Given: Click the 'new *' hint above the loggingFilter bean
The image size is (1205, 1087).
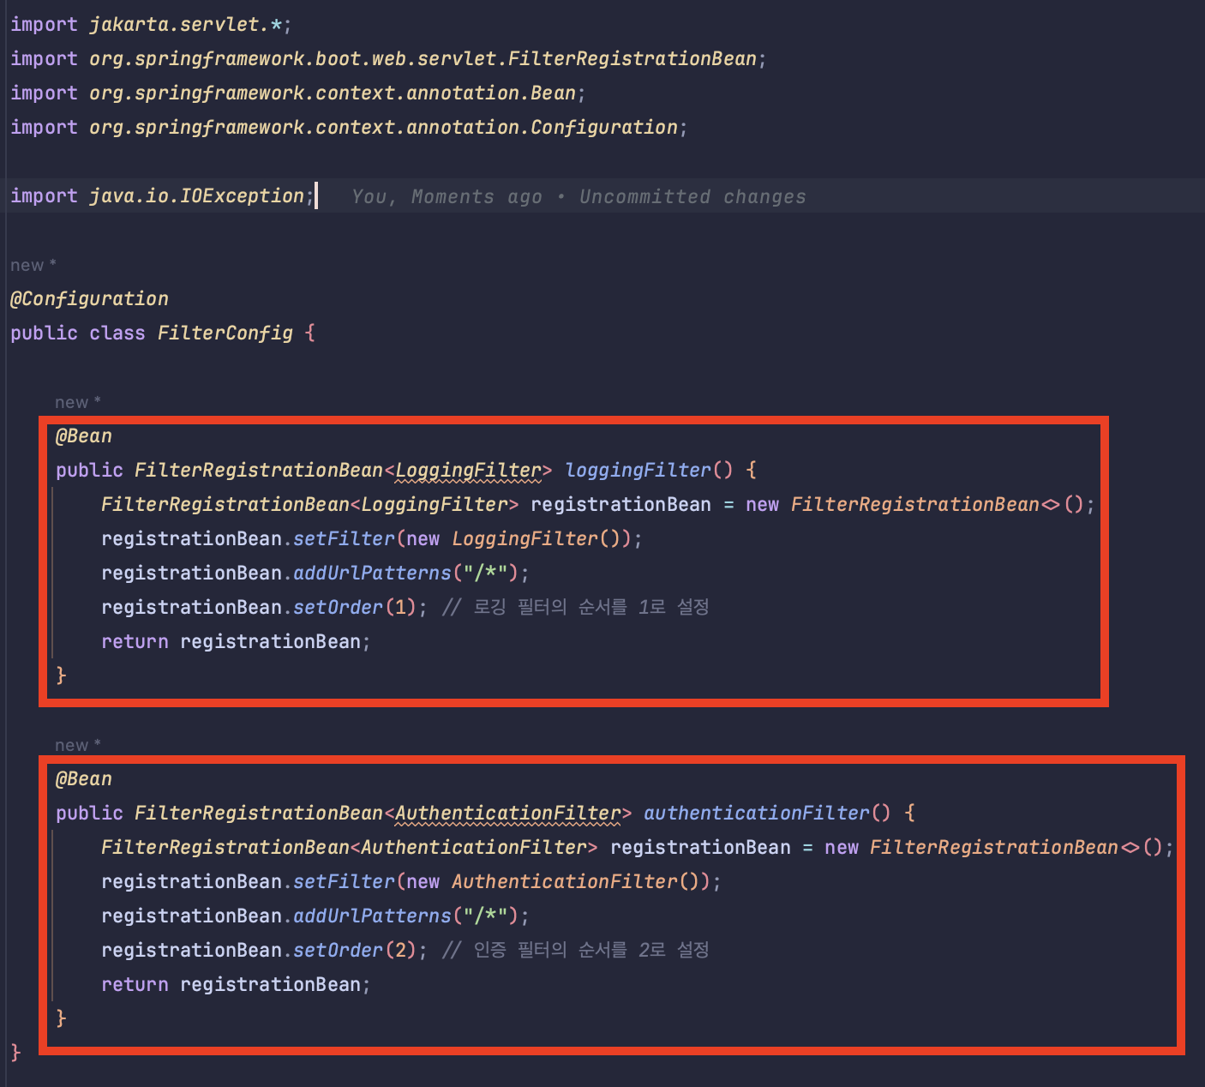Looking at the screenshot, I should click(78, 402).
